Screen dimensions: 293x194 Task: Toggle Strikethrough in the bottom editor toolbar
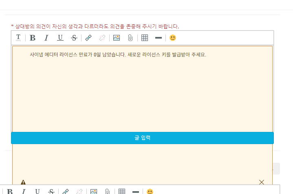(x=51, y=192)
